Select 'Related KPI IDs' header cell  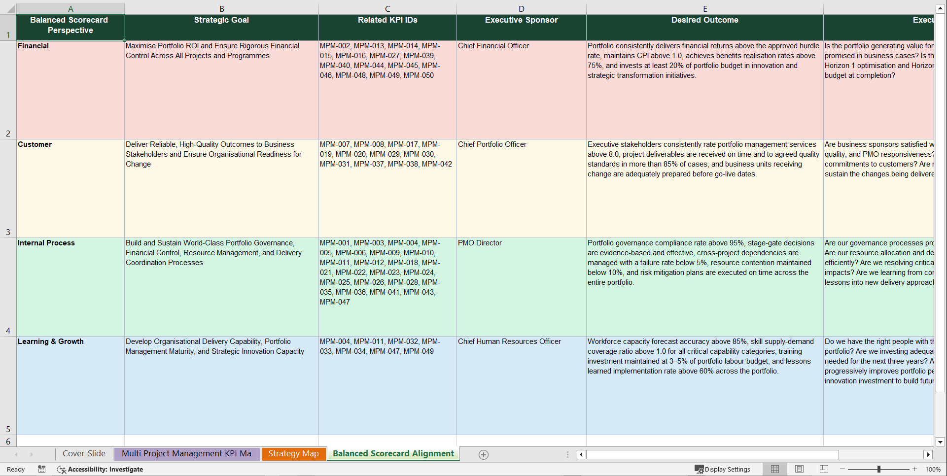click(387, 28)
